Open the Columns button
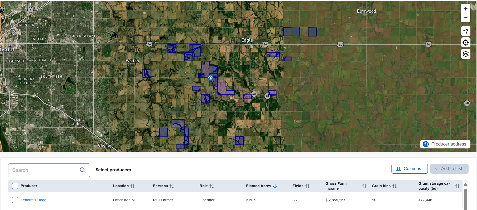The height and width of the screenshot is (210, 477). 409,169
